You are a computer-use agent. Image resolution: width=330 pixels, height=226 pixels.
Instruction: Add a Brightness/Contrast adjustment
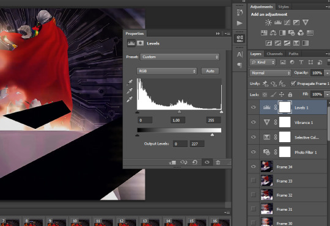click(268, 23)
